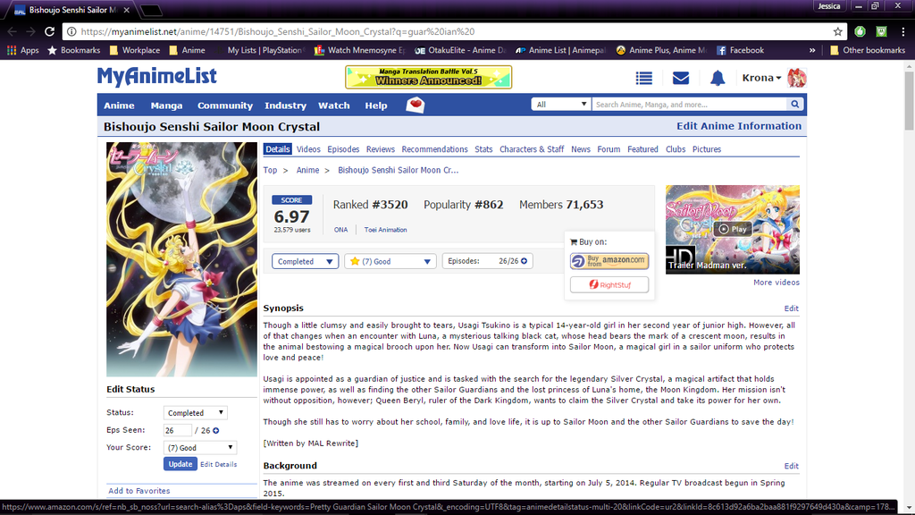
Task: Click the RightStuf buy button
Action: pos(609,285)
